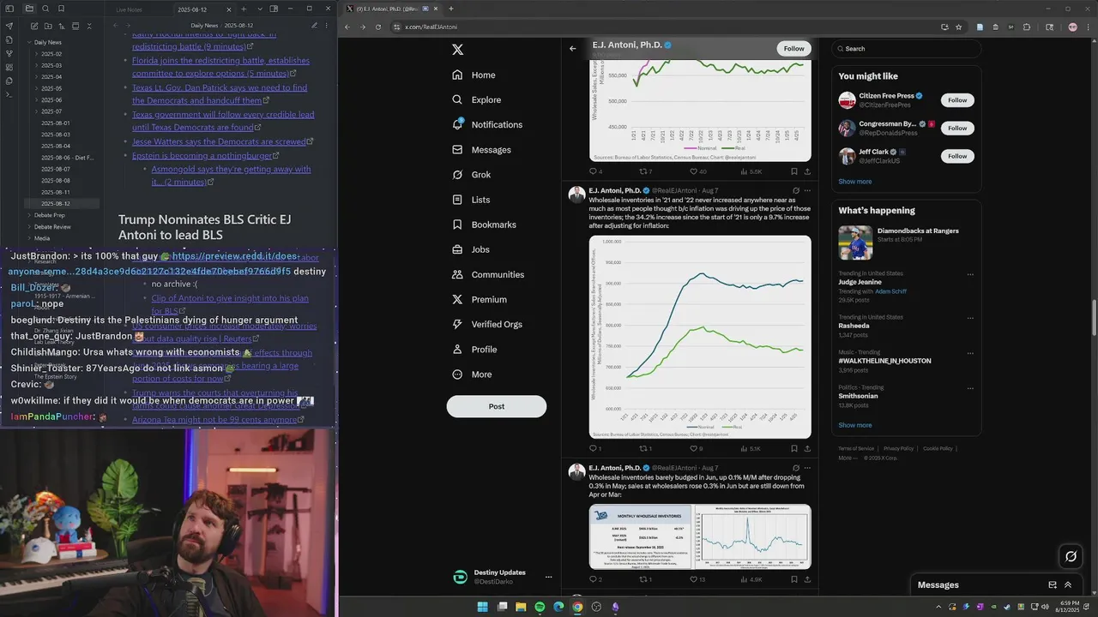The image size is (1098, 617).
Task: Open Obsidian tab list dropdown arrow
Action: point(260,9)
